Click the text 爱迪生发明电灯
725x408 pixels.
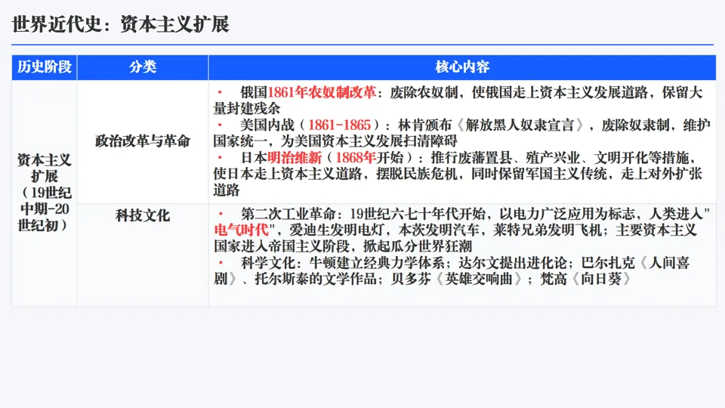(x=337, y=230)
